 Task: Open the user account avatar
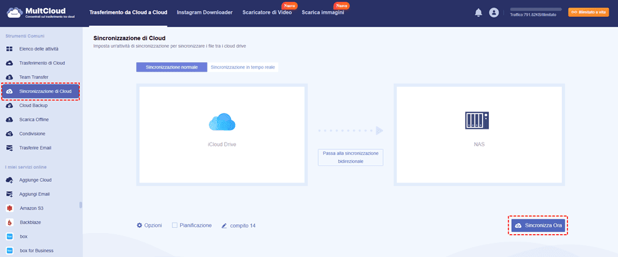(494, 12)
